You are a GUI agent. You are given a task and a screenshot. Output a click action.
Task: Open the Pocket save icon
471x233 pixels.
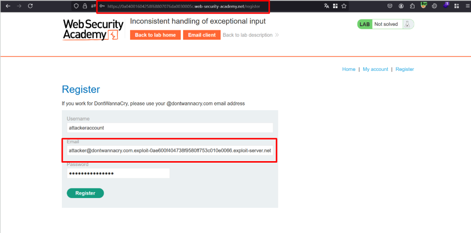[x=390, y=6]
